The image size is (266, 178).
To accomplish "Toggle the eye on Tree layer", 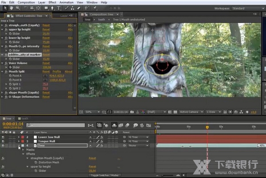I will coord(3,145).
